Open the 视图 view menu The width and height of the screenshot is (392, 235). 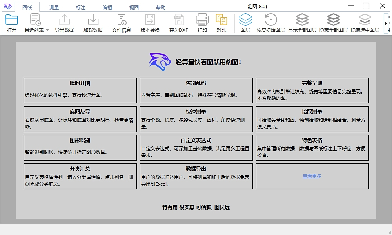(134, 7)
